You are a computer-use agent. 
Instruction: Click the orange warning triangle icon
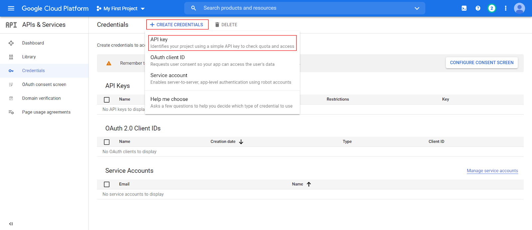coord(109,63)
